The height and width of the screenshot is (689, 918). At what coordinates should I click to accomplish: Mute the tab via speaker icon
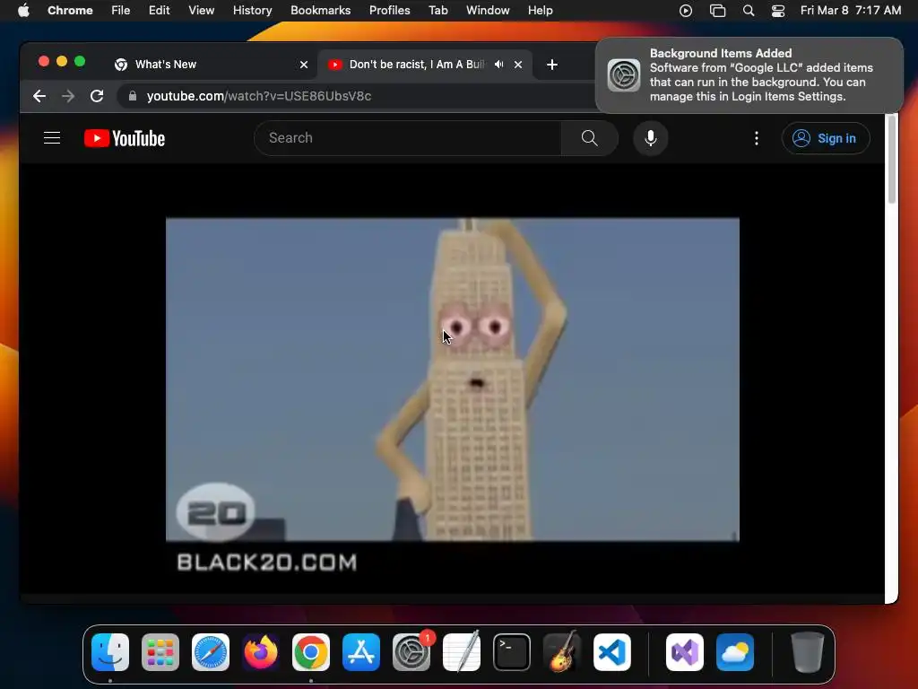[498, 65]
